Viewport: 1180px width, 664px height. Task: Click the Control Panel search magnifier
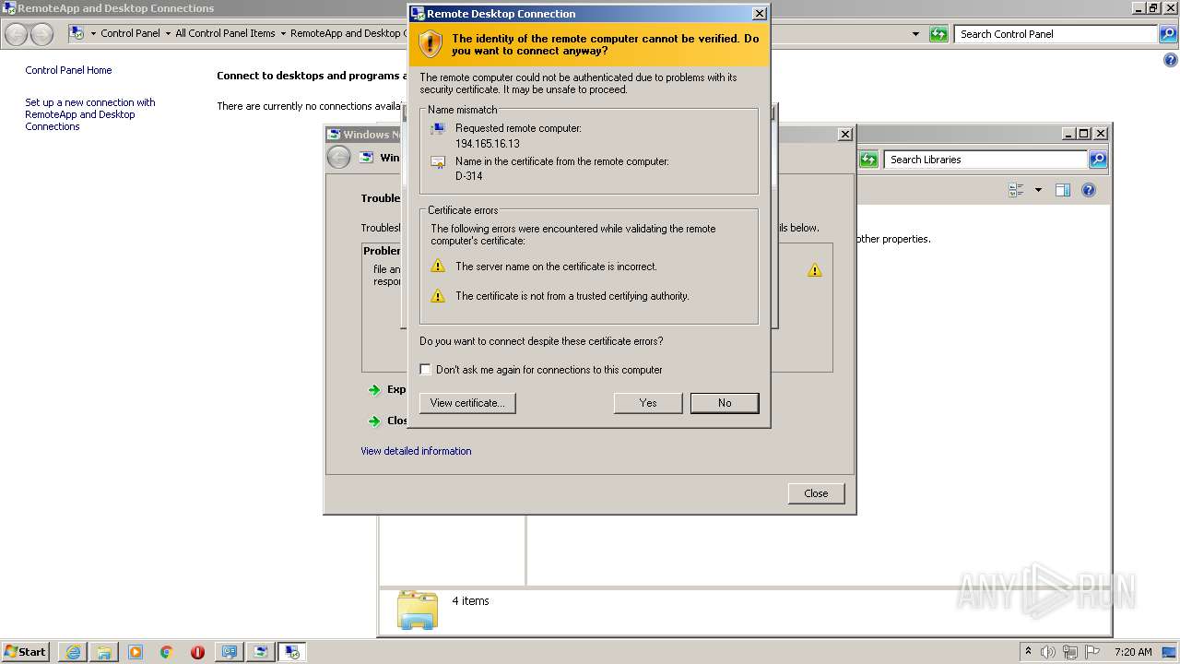pyautogui.click(x=1169, y=34)
